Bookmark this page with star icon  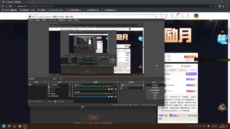pyautogui.click(x=215, y=6)
